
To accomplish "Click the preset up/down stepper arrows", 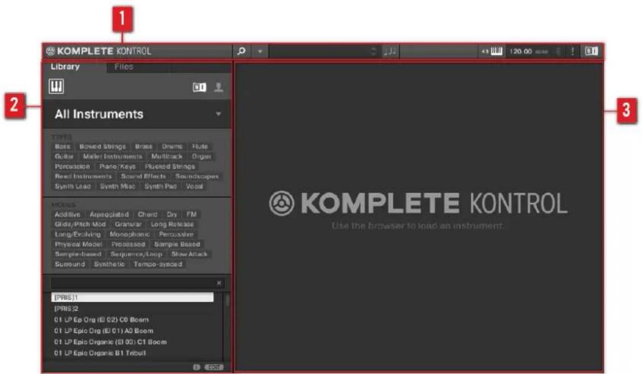I will click(373, 51).
